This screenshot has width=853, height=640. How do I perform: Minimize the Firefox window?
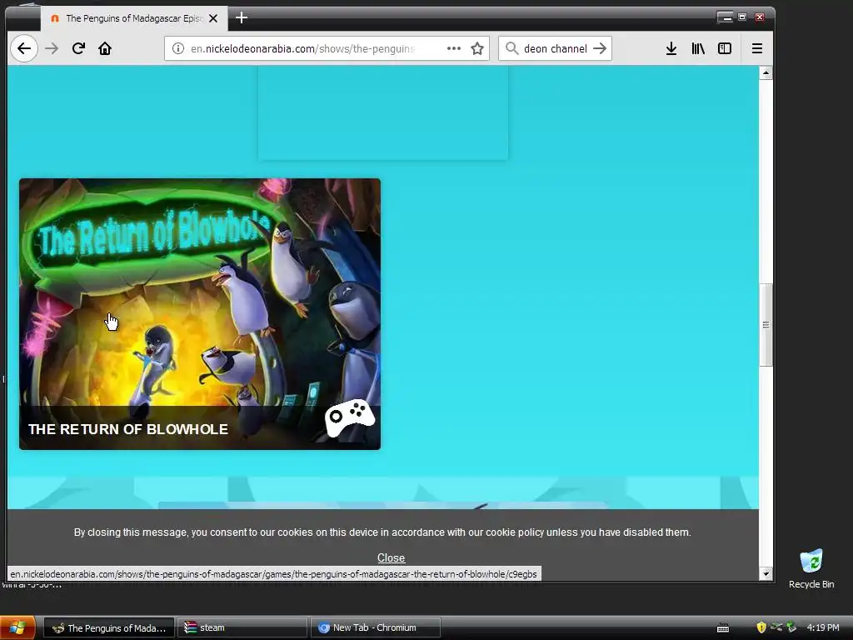point(726,17)
